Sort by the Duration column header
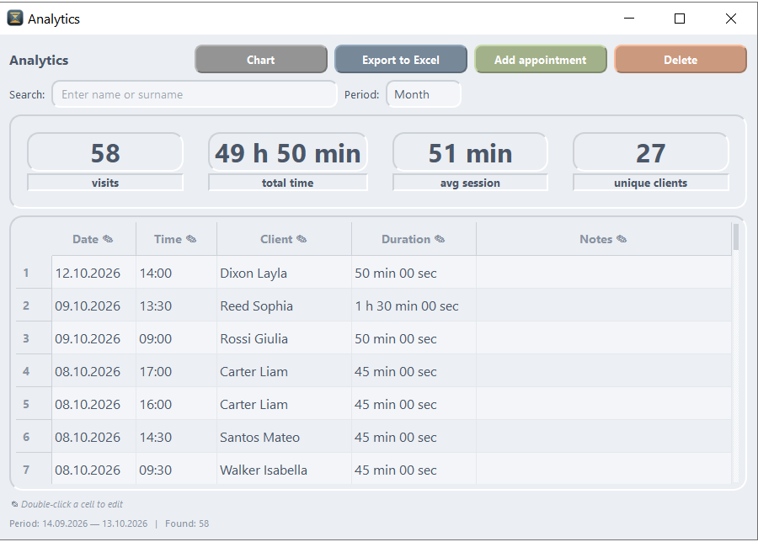 point(414,239)
